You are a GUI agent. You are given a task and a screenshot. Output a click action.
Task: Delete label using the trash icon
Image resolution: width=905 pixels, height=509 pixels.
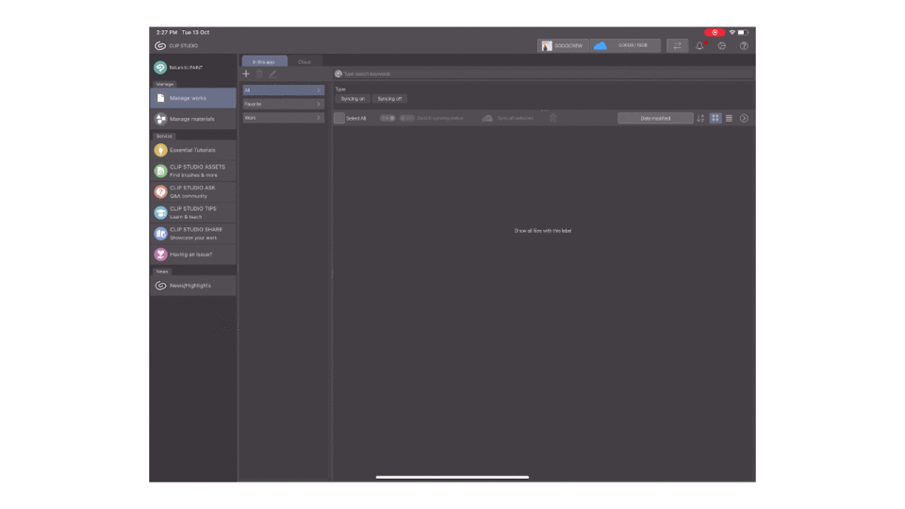pos(260,74)
